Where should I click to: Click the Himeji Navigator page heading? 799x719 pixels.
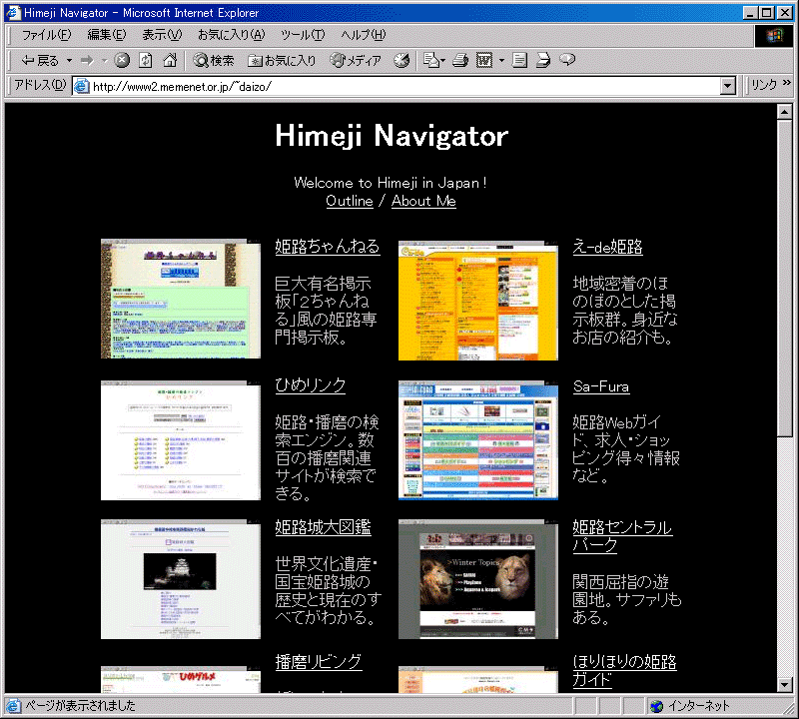(x=392, y=136)
